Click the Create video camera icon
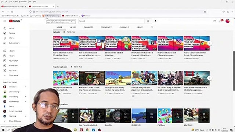The image size is (235, 132). (x=214, y=21)
